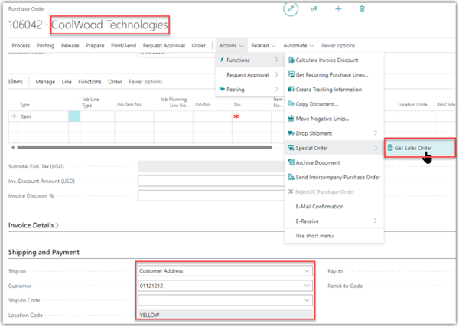
Task: Choose E-Mail Confirmation menu entry
Action: [334, 206]
